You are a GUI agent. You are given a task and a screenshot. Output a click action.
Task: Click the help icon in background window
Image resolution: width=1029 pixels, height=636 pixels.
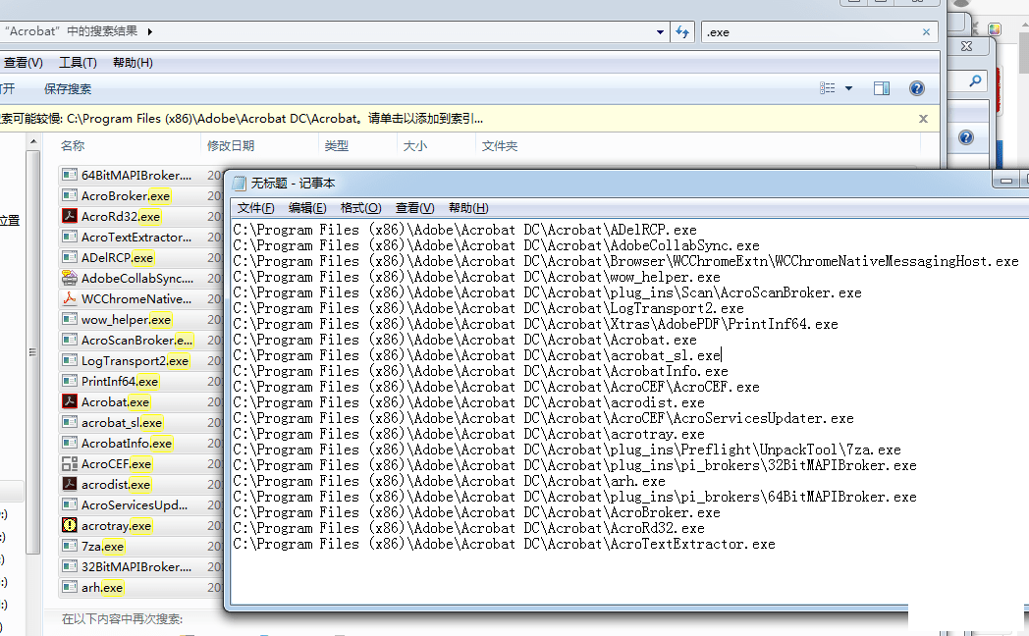(966, 137)
